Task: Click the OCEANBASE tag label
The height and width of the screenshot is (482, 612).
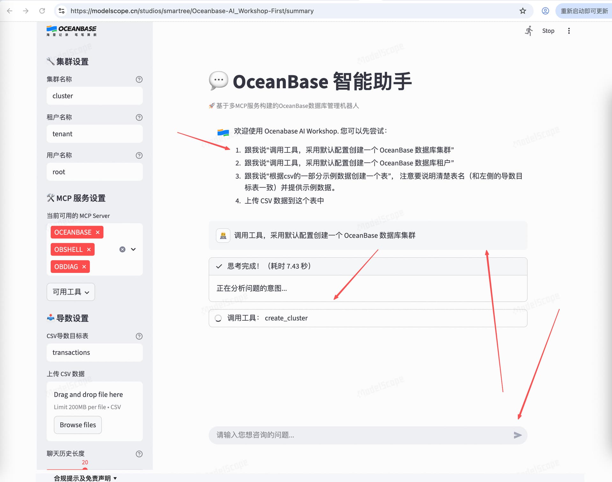Action: coord(73,232)
